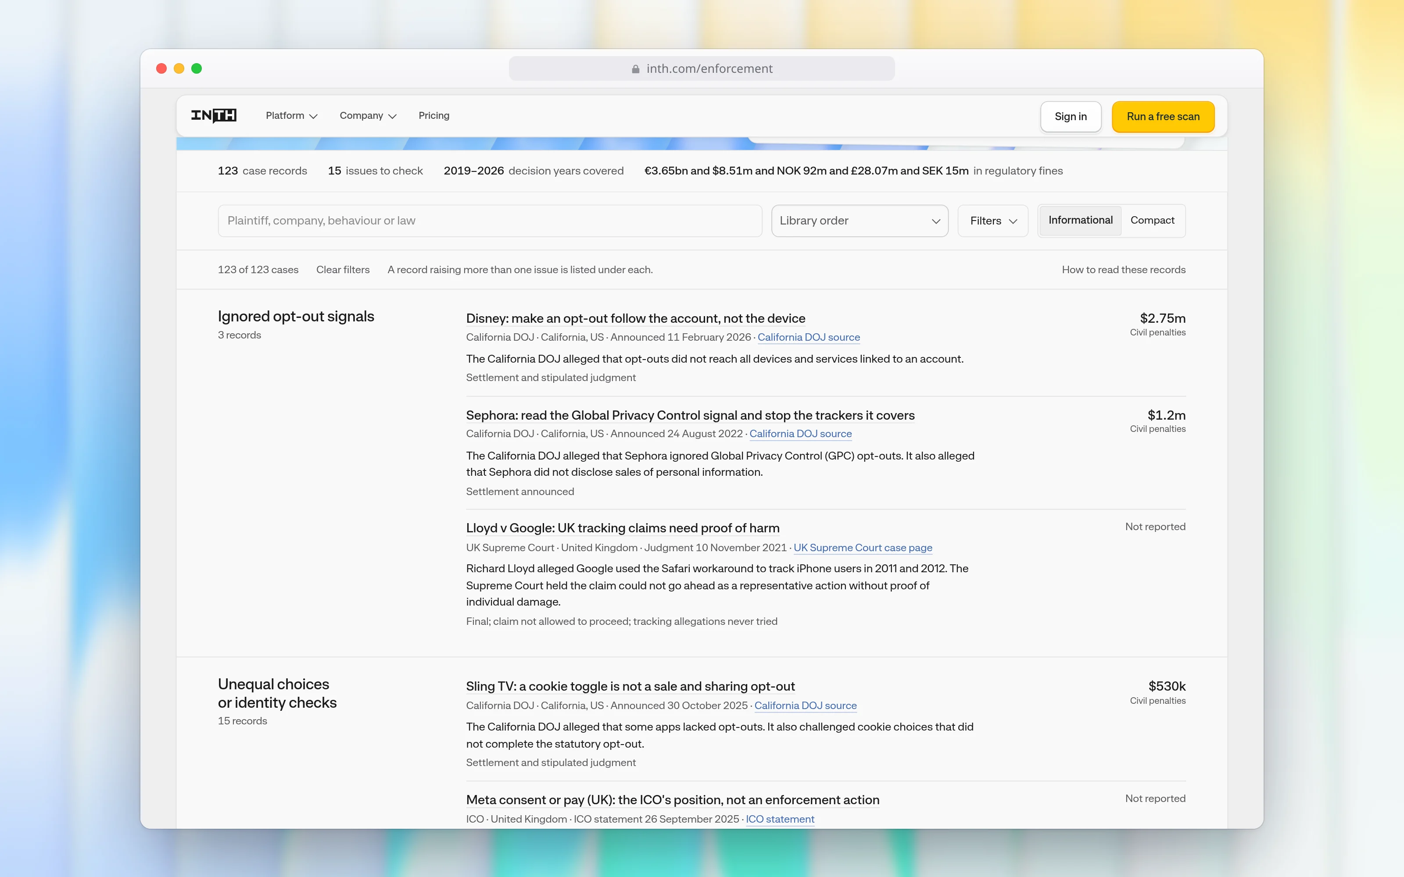The height and width of the screenshot is (877, 1404).
Task: Click Clear filters
Action: [343, 270]
